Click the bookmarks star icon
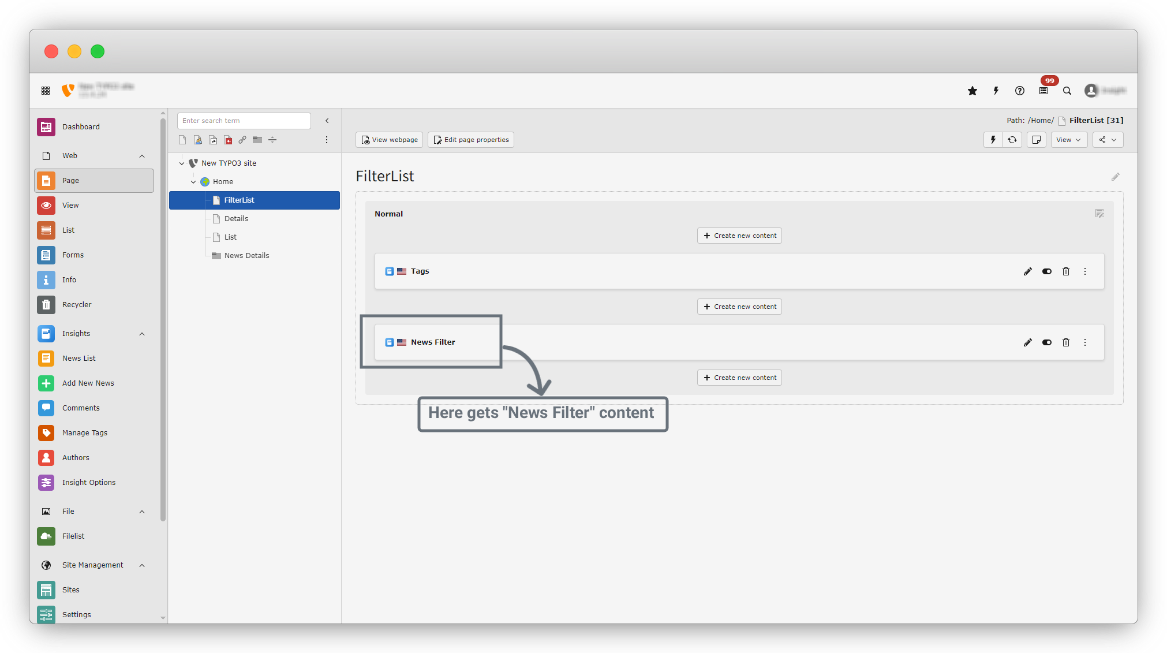This screenshot has width=1167, height=653. [972, 91]
